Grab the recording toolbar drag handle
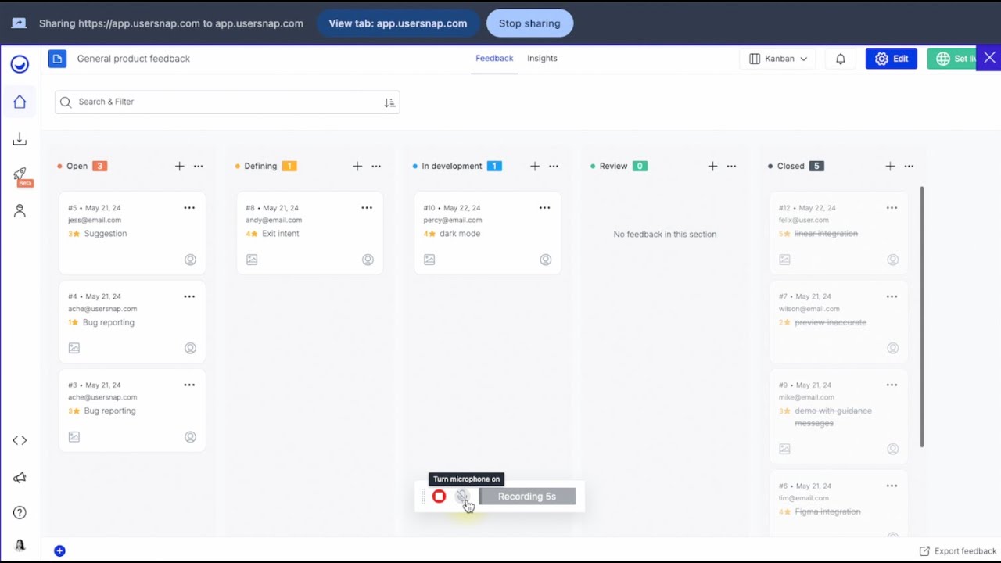1001x563 pixels. pyautogui.click(x=423, y=497)
